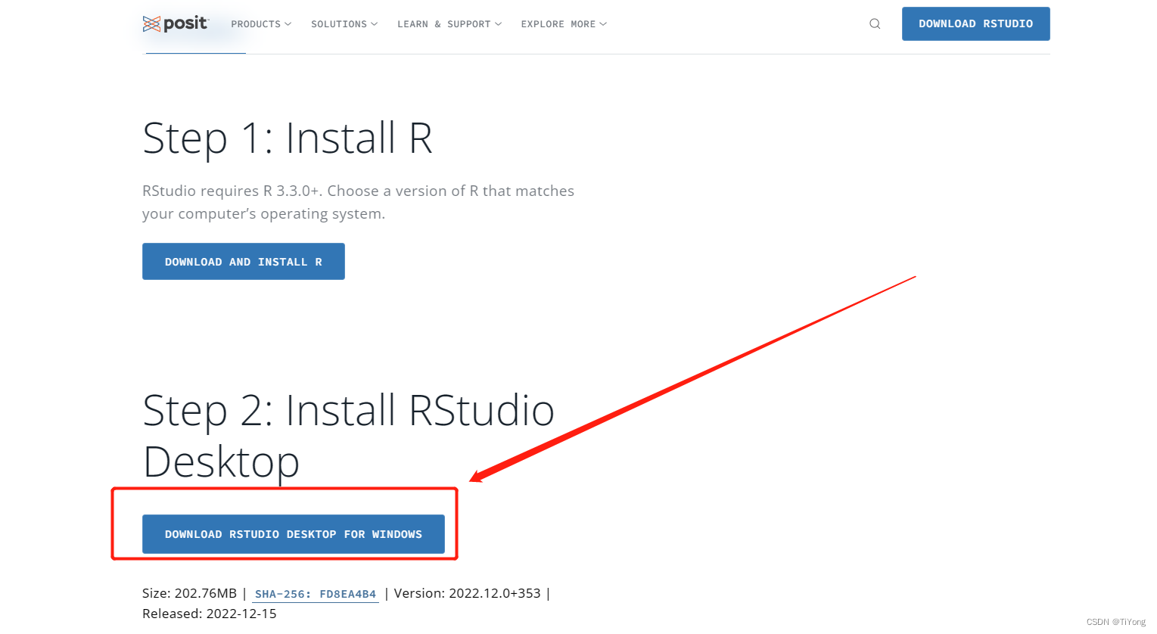This screenshot has height=634, width=1157.
Task: Open the EXPLORE MORE menu
Action: pos(558,23)
